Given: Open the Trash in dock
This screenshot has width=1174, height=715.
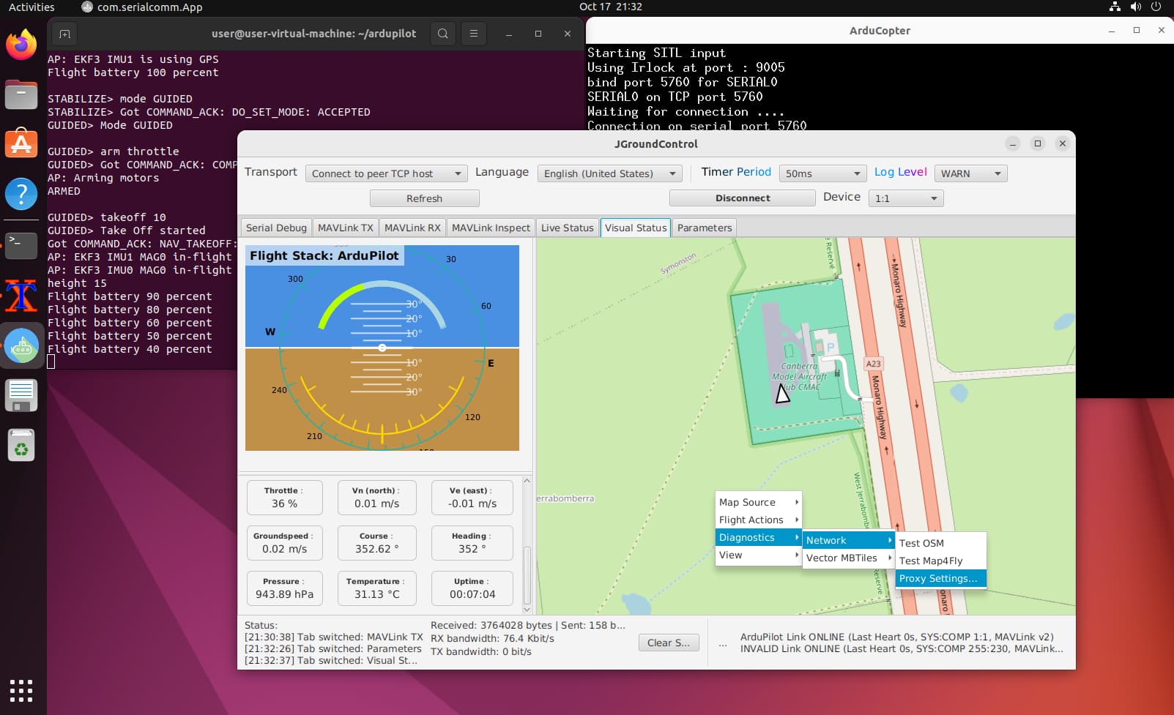Looking at the screenshot, I should [x=21, y=446].
